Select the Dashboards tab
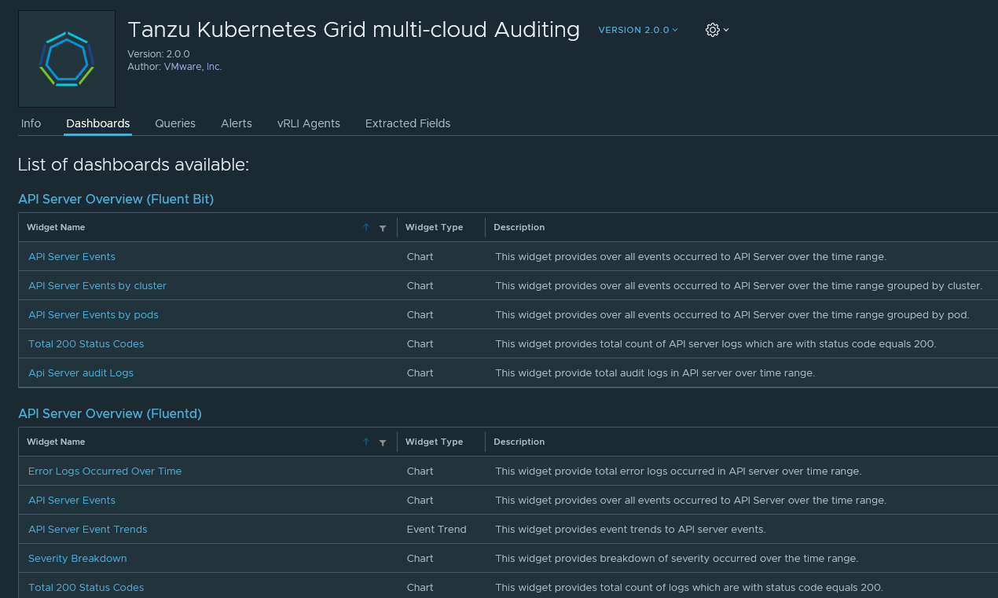This screenshot has height=598, width=998. click(x=98, y=123)
